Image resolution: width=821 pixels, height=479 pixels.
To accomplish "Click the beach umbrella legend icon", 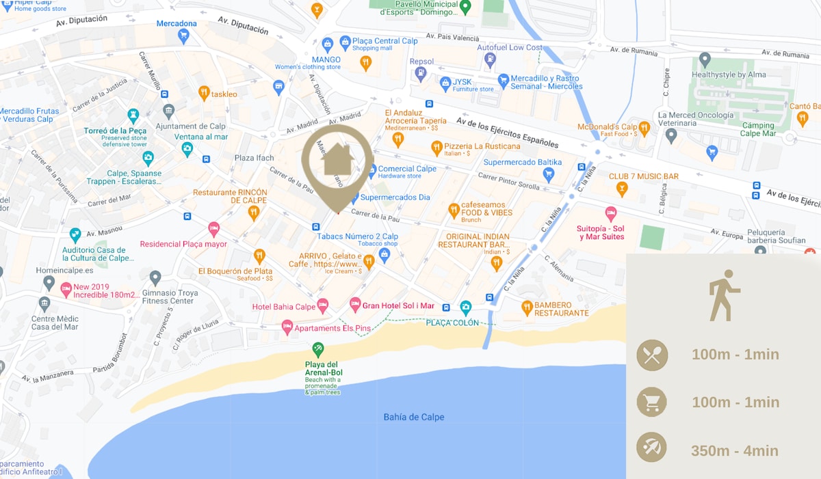I will [x=652, y=449].
